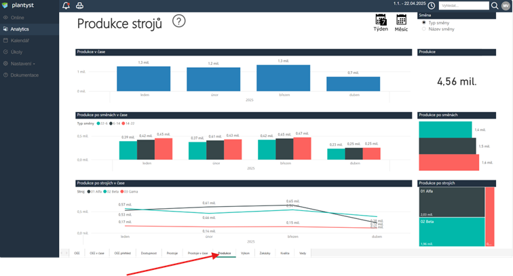Click the tab scroll left arrow
The height and width of the screenshot is (276, 513).
tap(62, 253)
